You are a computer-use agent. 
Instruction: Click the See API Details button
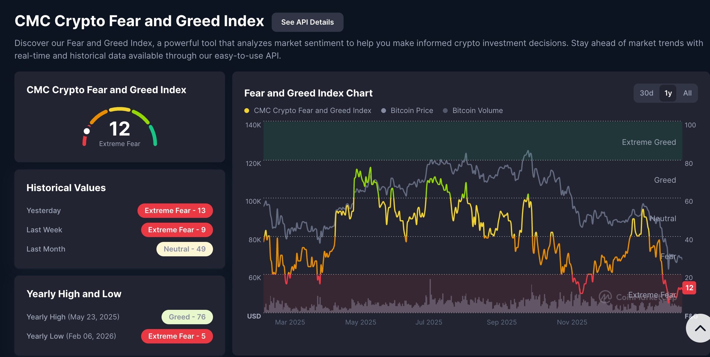[x=307, y=22]
